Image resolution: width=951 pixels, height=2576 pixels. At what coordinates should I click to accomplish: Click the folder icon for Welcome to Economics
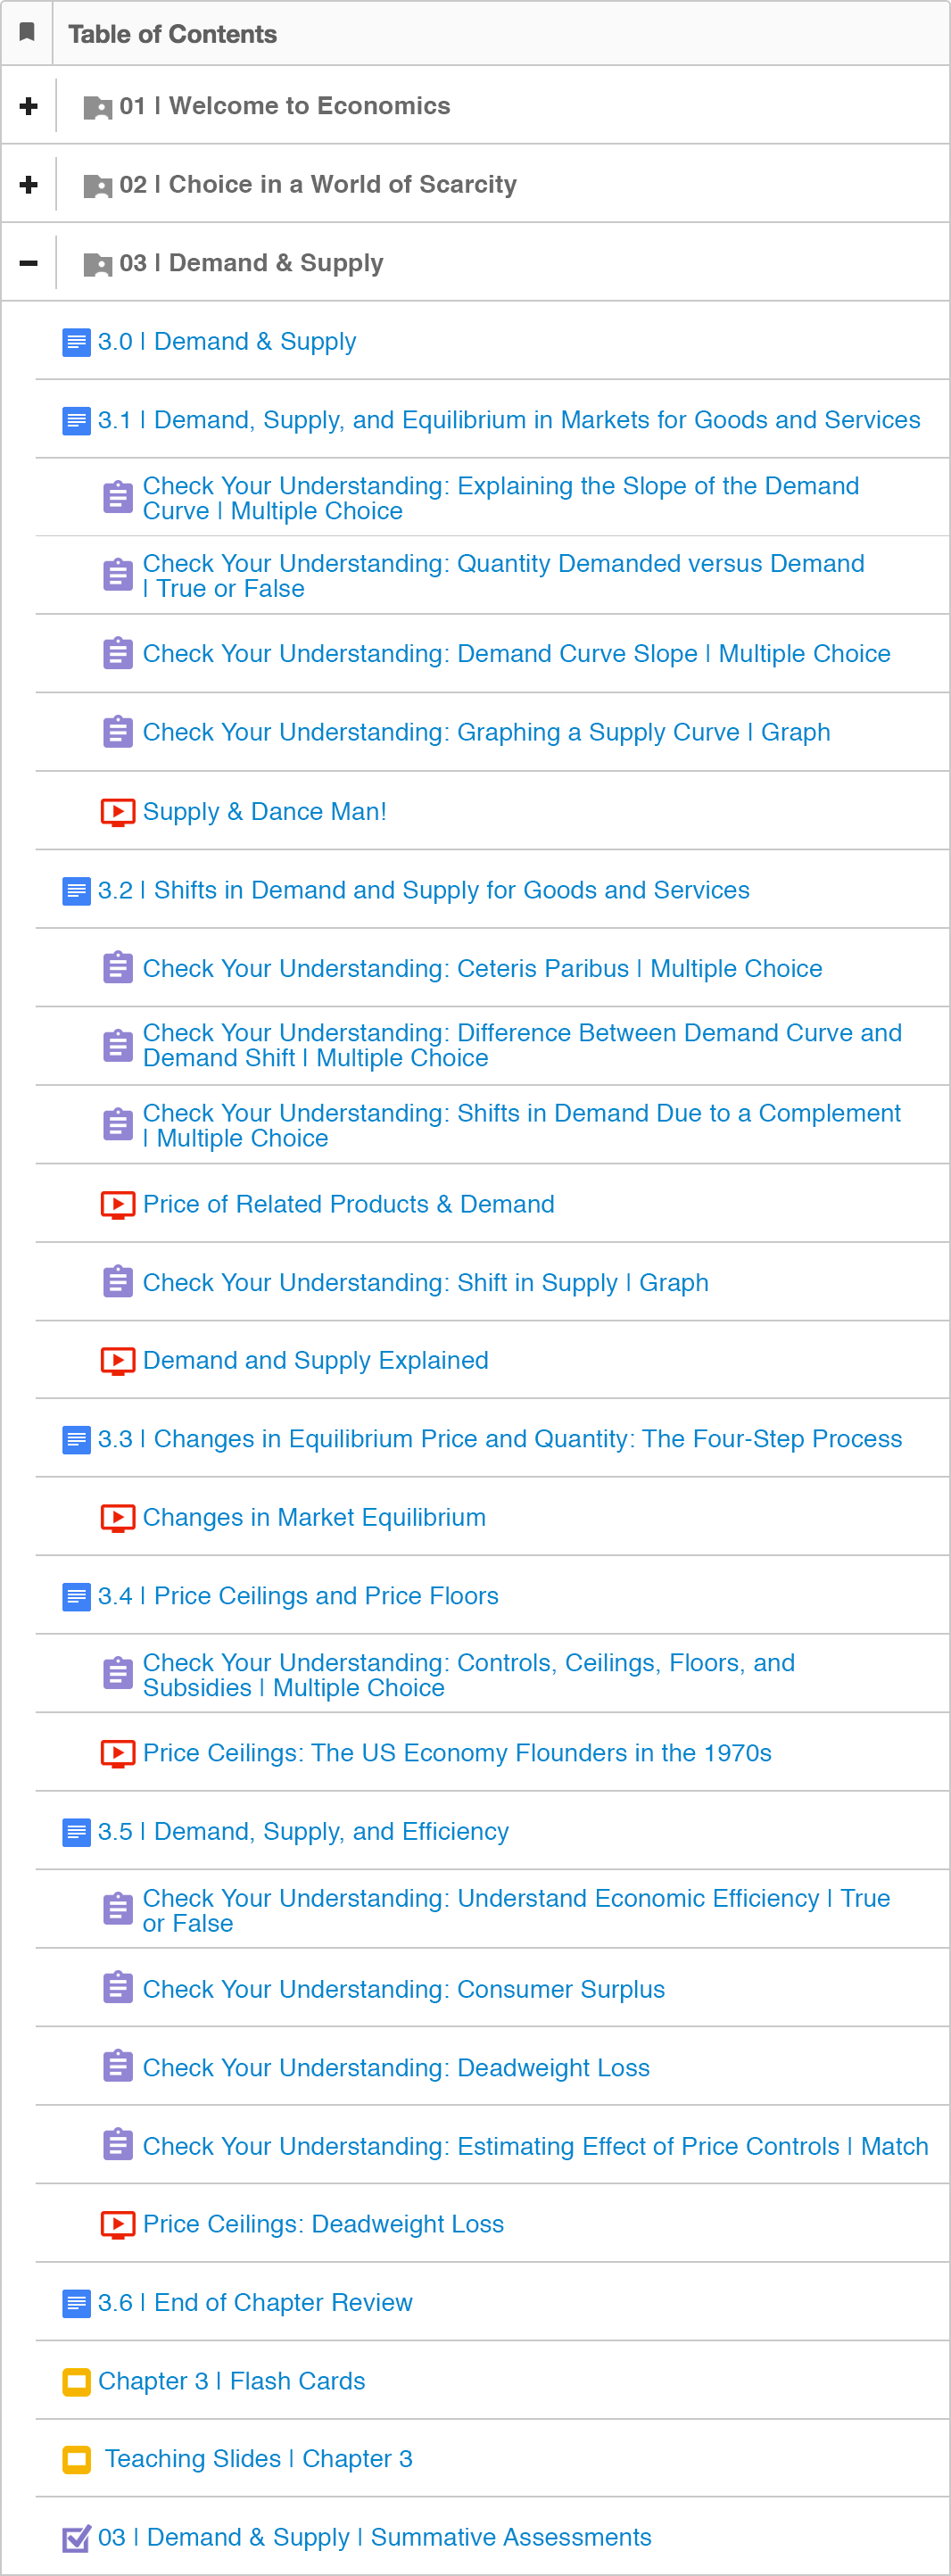pos(97,107)
